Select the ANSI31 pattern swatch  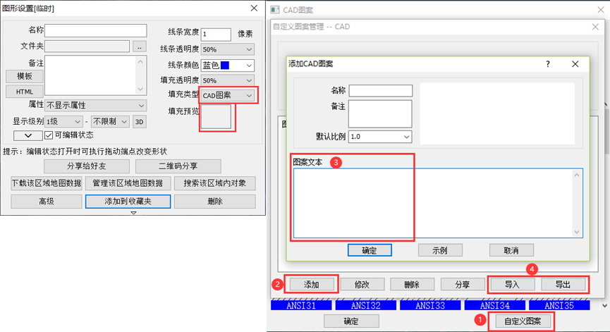295,306
